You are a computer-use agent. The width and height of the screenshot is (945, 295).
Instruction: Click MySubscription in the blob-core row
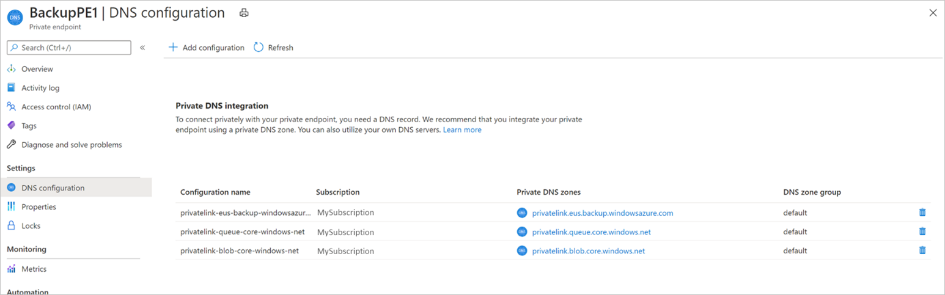coord(345,251)
